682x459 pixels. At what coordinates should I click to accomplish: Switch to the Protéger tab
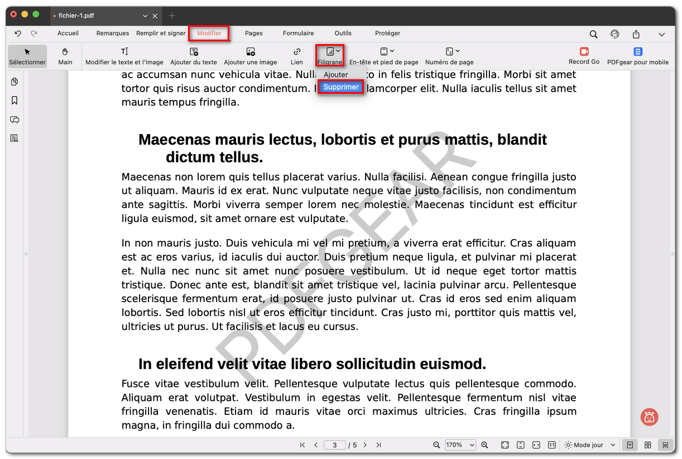[x=387, y=34]
